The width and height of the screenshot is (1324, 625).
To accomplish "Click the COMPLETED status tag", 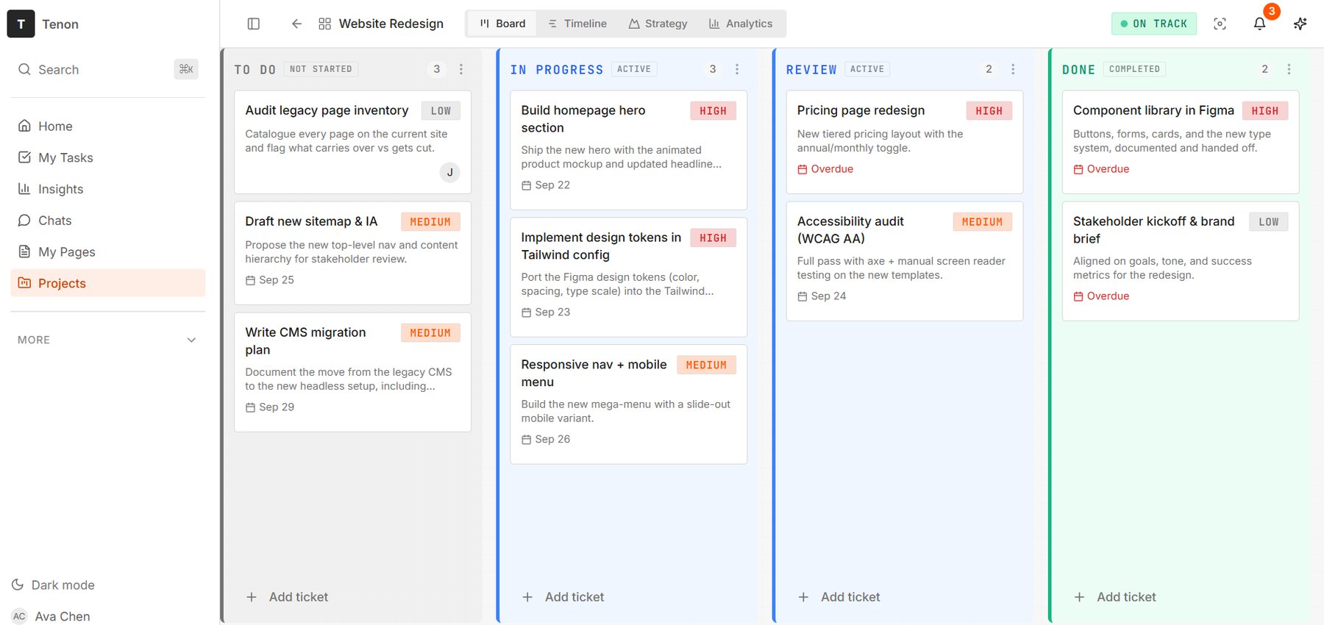I will (1134, 69).
